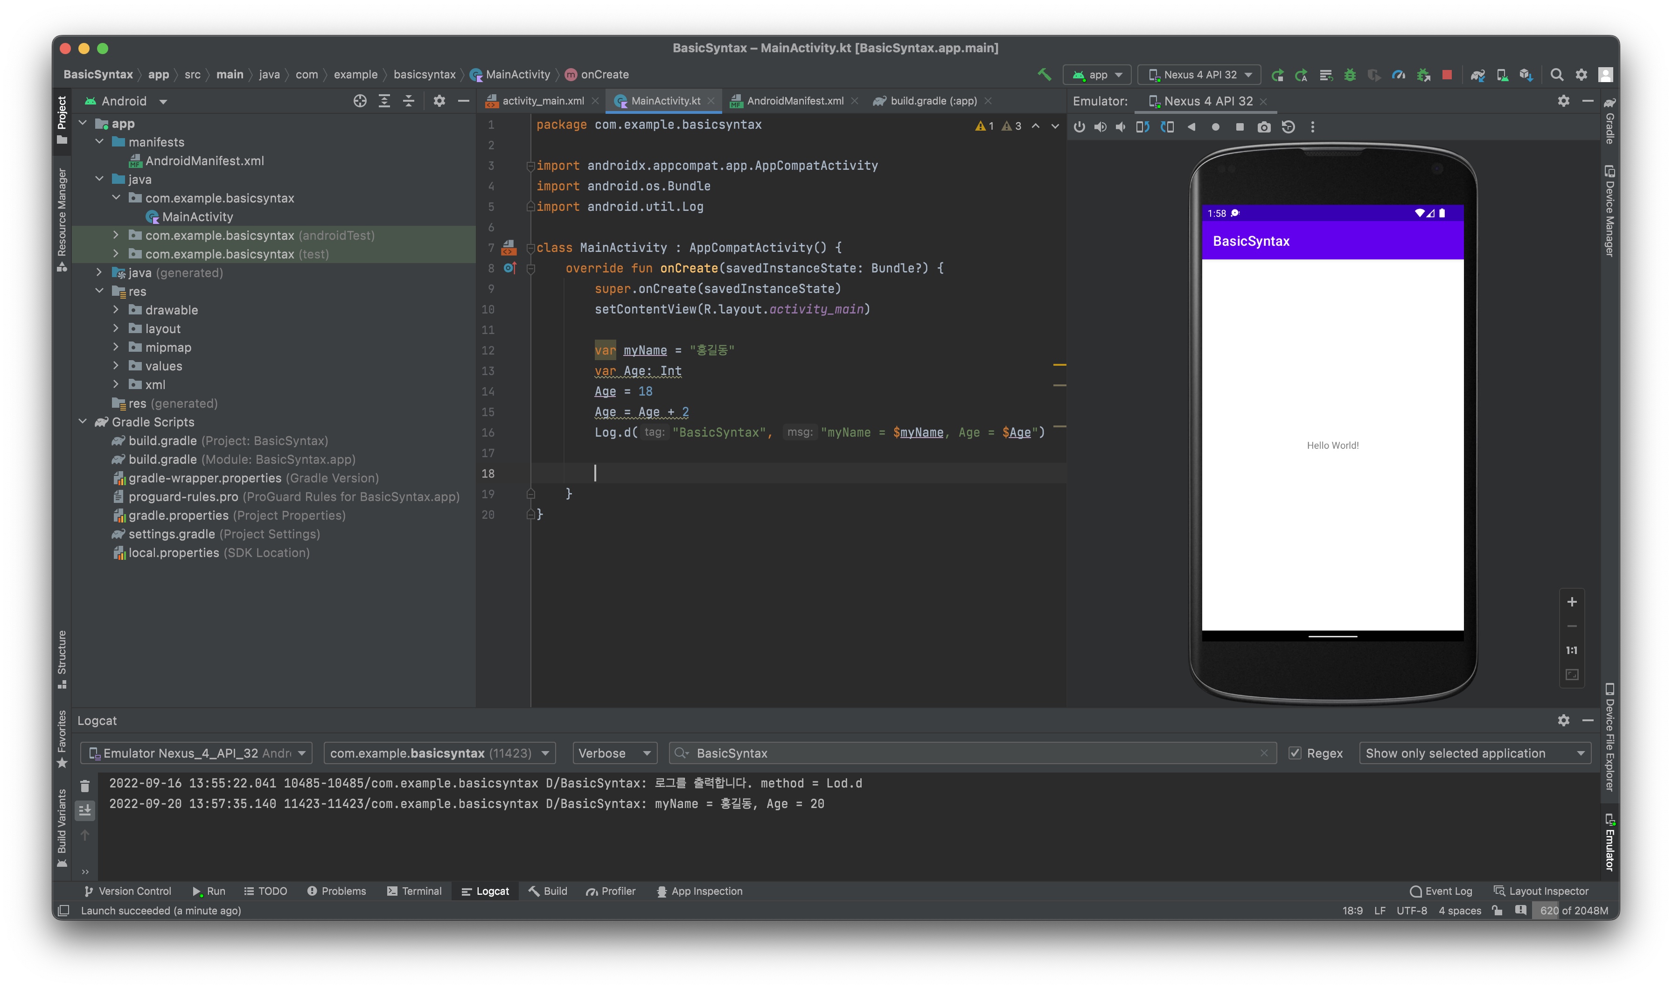
Task: Zoom in emulator with plus button
Action: (x=1571, y=602)
